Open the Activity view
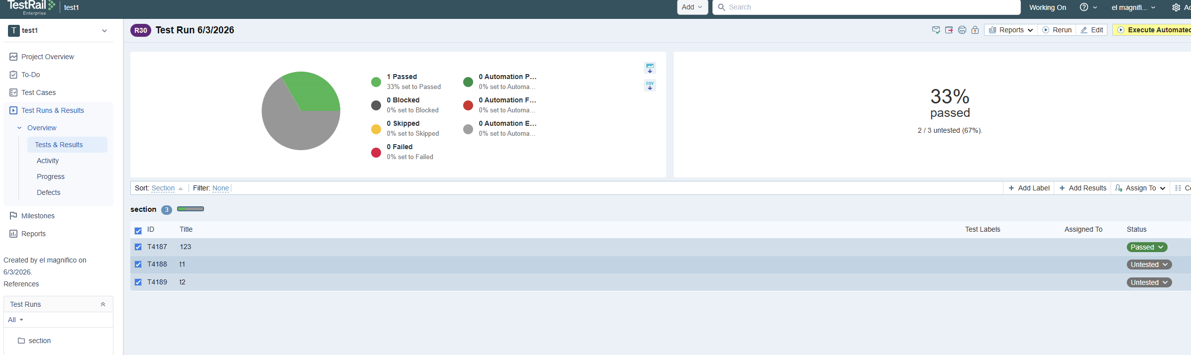 (x=48, y=161)
